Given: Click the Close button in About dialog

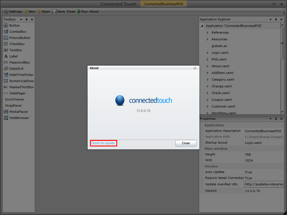Looking at the screenshot, I should [x=186, y=143].
